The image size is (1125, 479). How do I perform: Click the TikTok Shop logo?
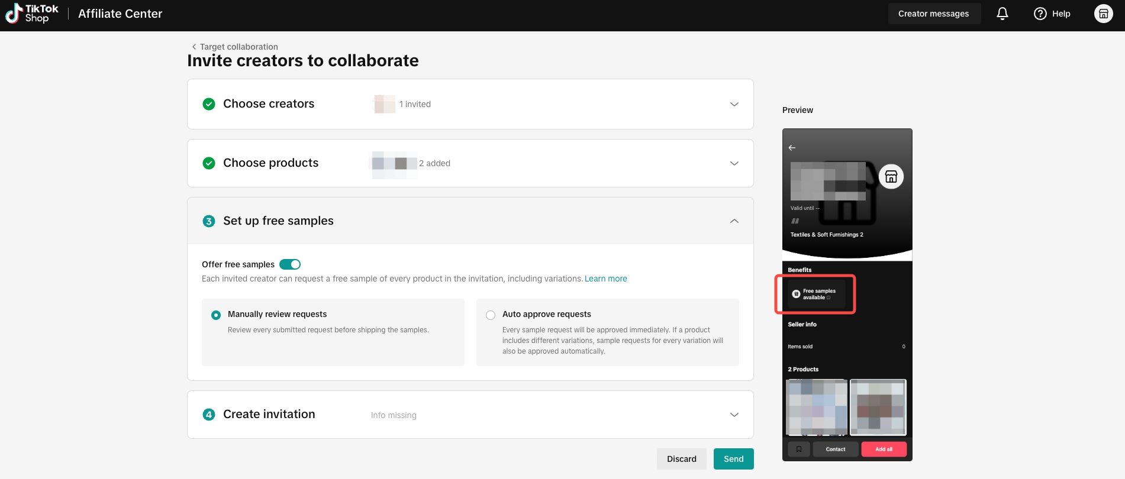[x=32, y=14]
